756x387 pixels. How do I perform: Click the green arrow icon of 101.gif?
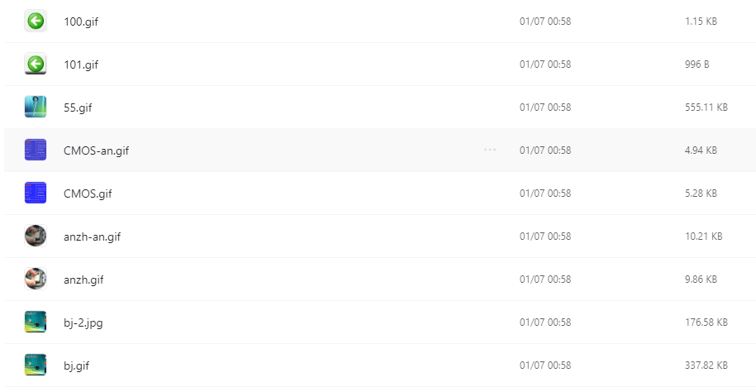click(36, 64)
